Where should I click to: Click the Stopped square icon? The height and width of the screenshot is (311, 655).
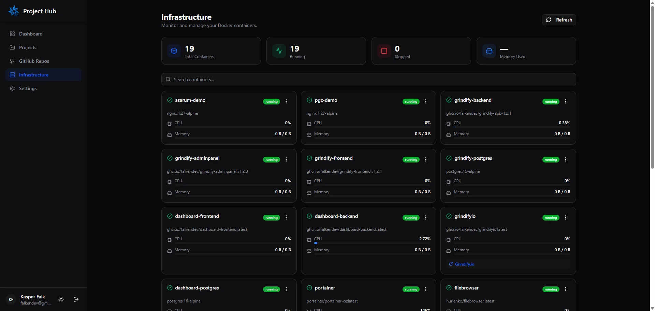384,51
